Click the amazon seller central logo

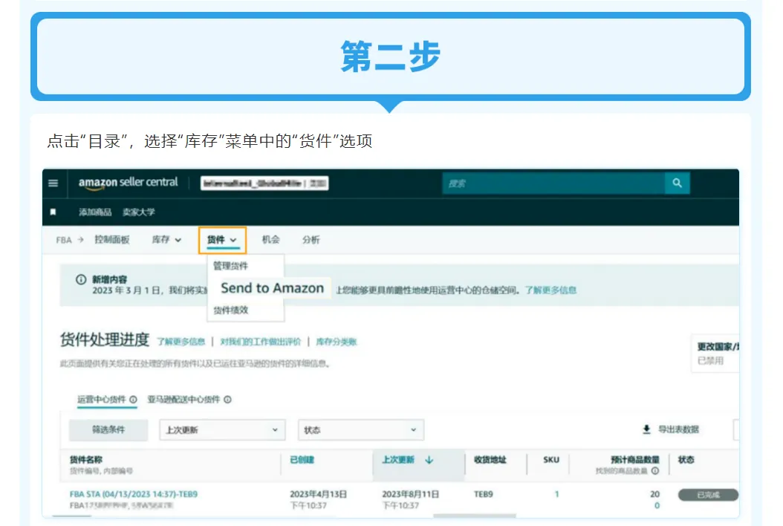[x=129, y=183]
